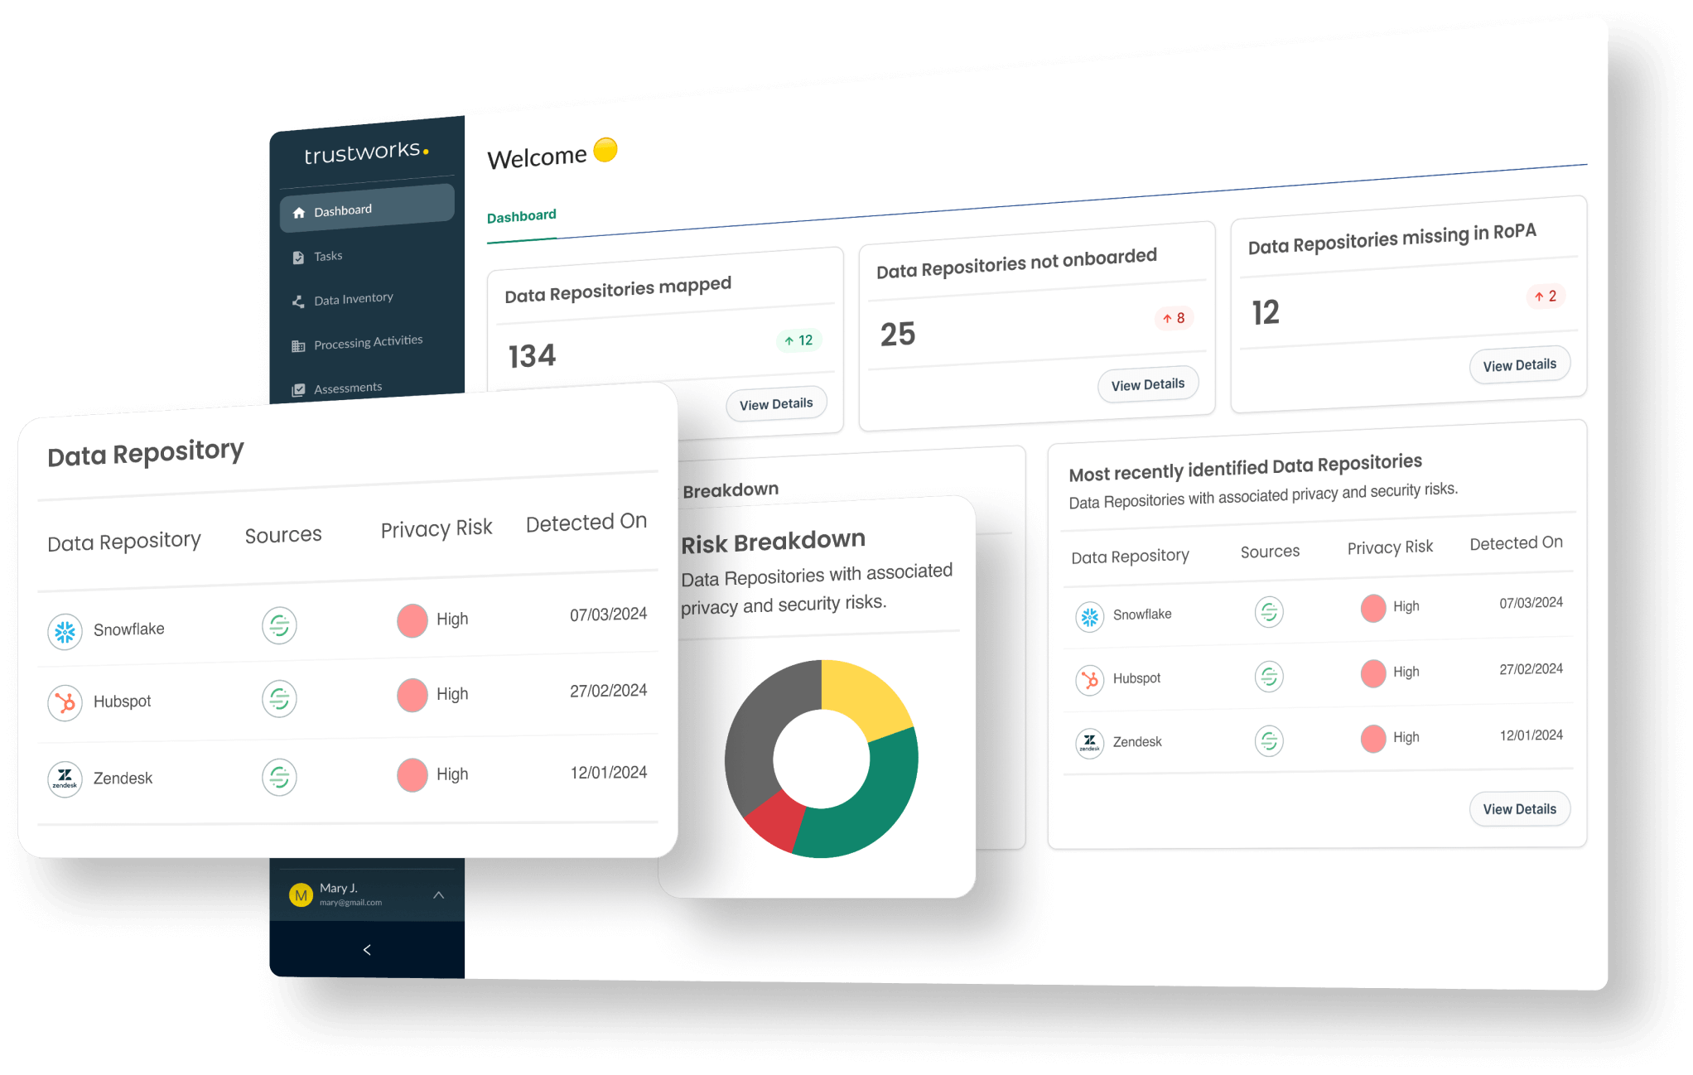Click Hubspot source icon in the front card
The image size is (1693, 1075).
(x=279, y=699)
